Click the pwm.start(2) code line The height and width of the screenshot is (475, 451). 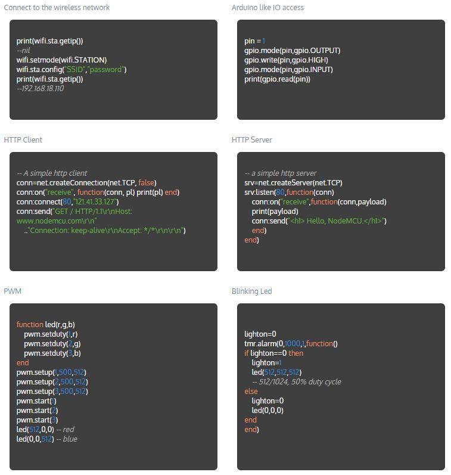(37, 411)
